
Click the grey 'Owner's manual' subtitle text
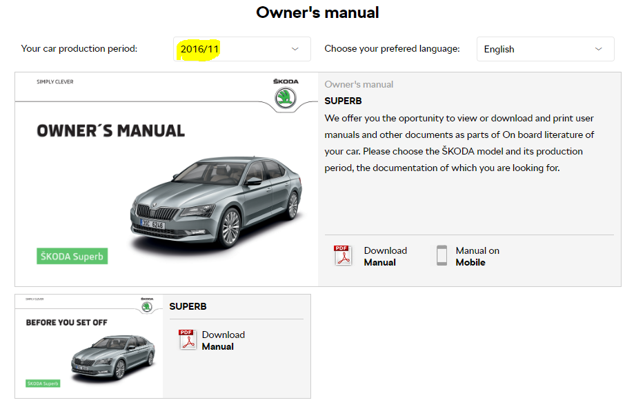coord(359,85)
